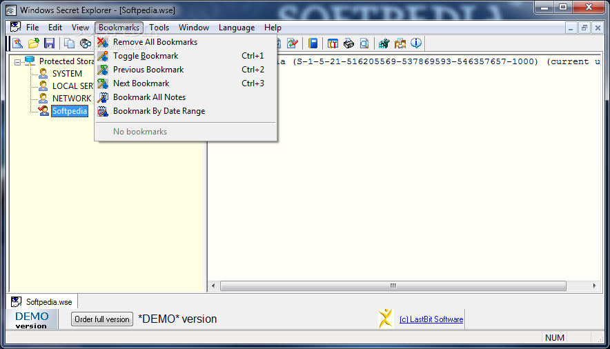Click the chart statistics toolbar icon
Image resolution: width=610 pixels, height=349 pixels.
pyautogui.click(x=384, y=43)
